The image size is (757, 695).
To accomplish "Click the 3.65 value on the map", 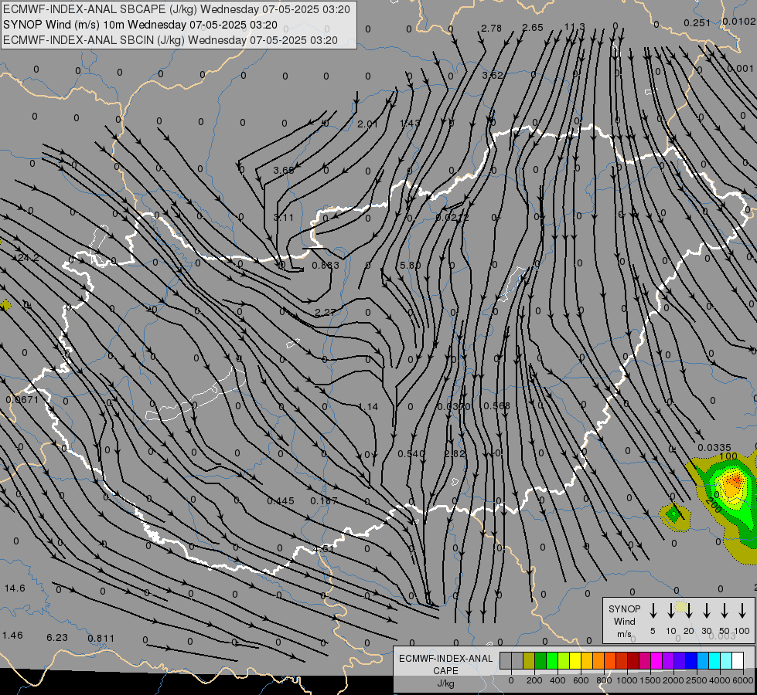I will tap(284, 170).
